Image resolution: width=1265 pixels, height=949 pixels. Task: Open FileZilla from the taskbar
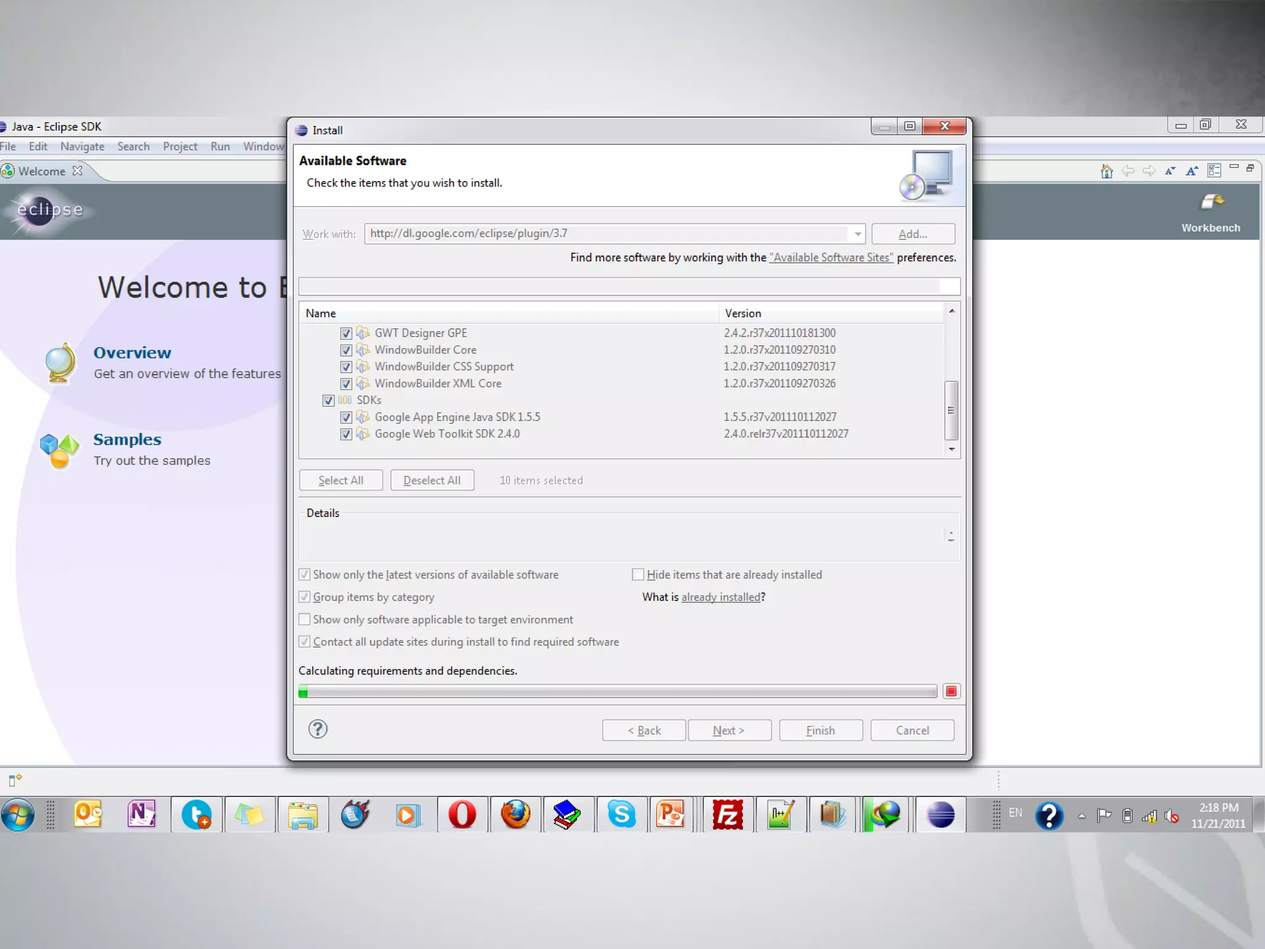click(x=727, y=815)
